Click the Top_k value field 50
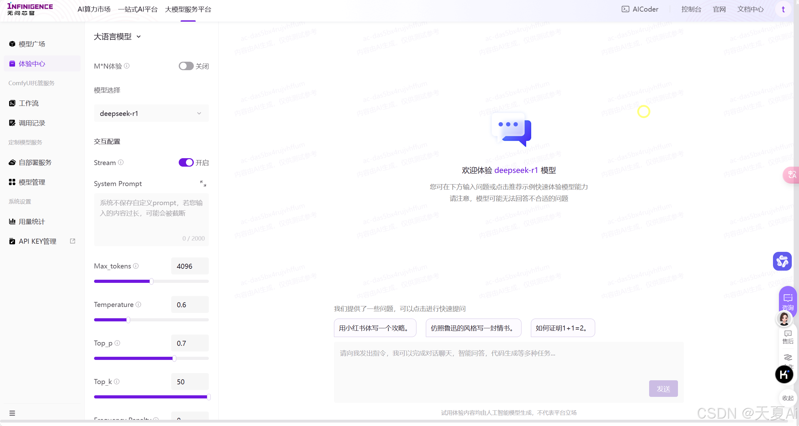Viewport: 799px width, 426px height. pos(190,382)
